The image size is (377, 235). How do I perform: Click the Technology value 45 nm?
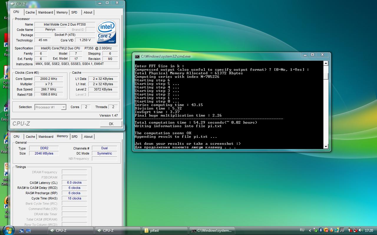pyautogui.click(x=43, y=40)
